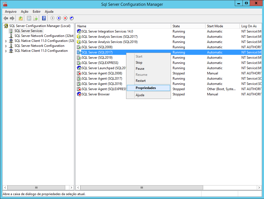
Task: Select SQL Server Configuration Manager (Local) root label
Action: pyautogui.click(x=40, y=26)
